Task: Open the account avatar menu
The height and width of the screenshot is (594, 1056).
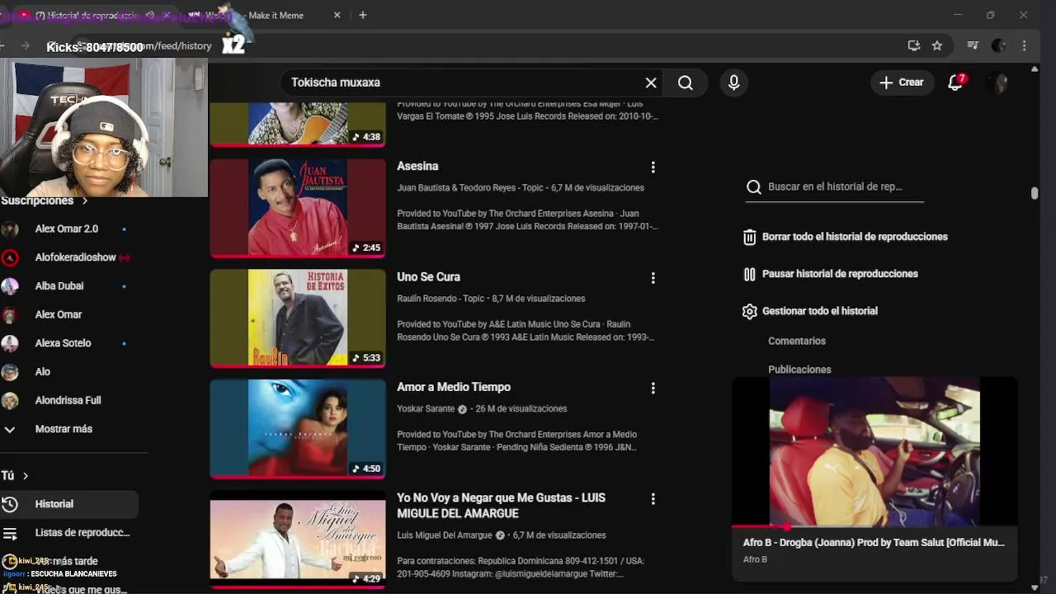Action: [997, 82]
